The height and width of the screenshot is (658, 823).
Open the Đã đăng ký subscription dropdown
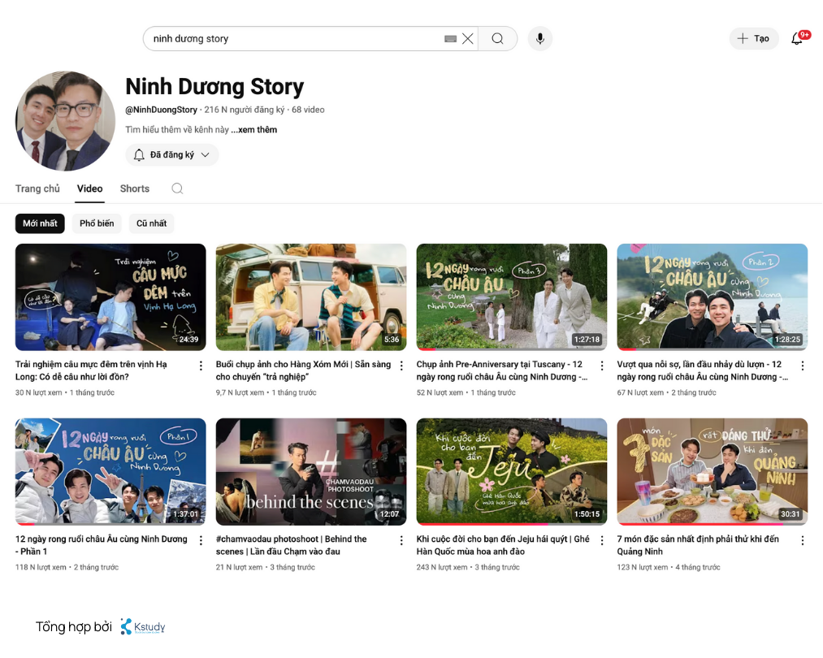pyautogui.click(x=171, y=154)
